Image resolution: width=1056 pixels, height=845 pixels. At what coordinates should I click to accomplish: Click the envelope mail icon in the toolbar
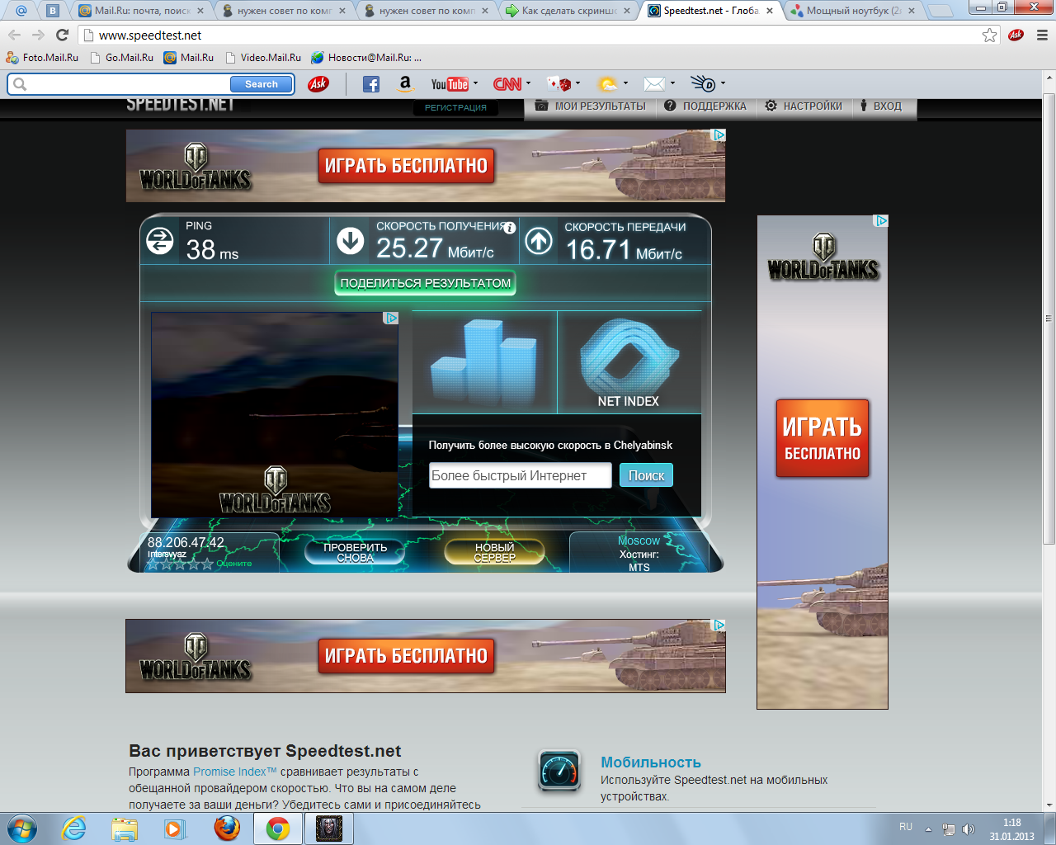pos(654,84)
